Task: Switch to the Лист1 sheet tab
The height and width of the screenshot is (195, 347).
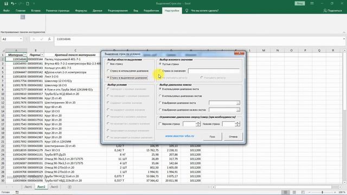Action: [x=28, y=187]
